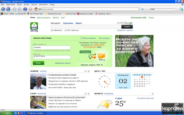Click the green Вход login button
Screen dimensions: 184x115
pos(38,63)
